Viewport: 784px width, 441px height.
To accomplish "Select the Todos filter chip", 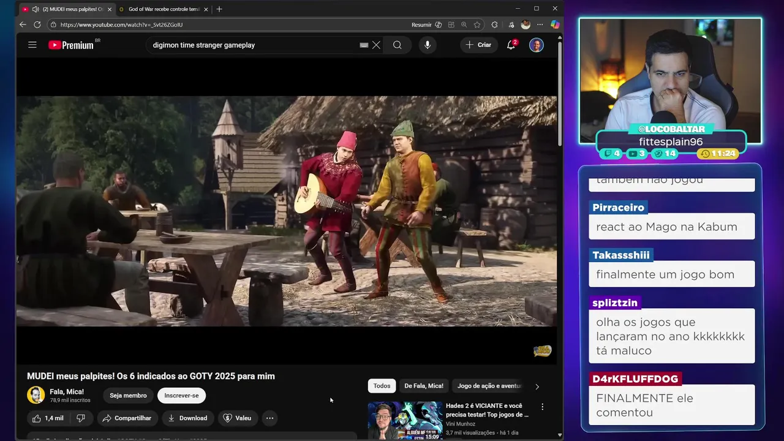I will pyautogui.click(x=382, y=386).
